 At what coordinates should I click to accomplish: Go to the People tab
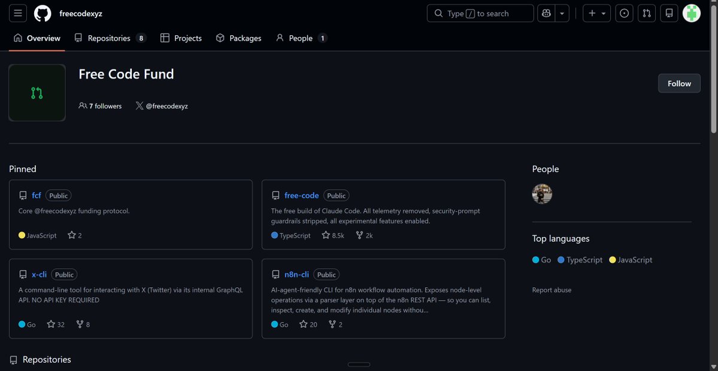301,38
